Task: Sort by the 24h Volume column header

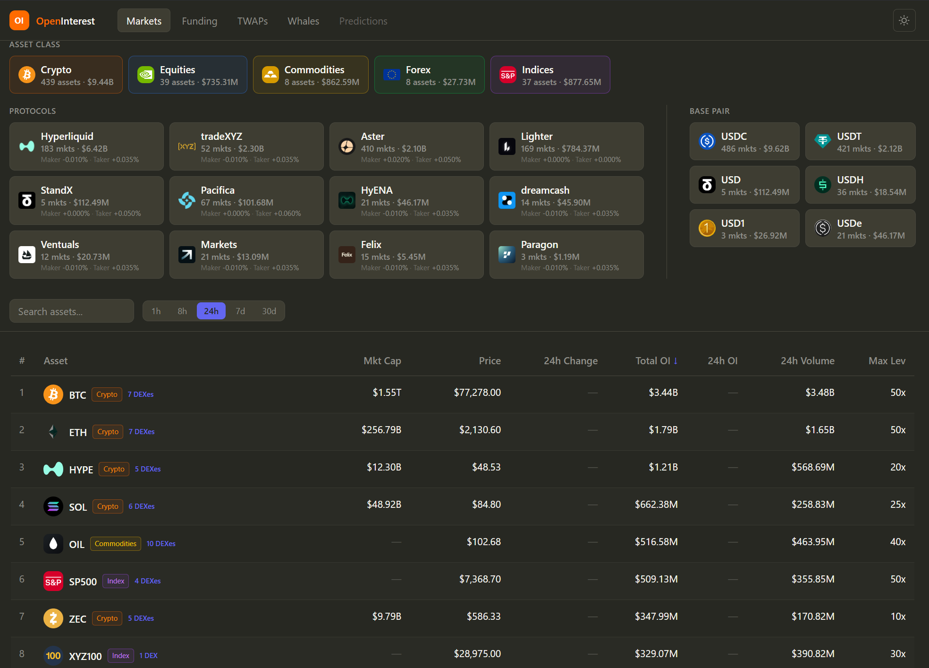Action: 808,360
